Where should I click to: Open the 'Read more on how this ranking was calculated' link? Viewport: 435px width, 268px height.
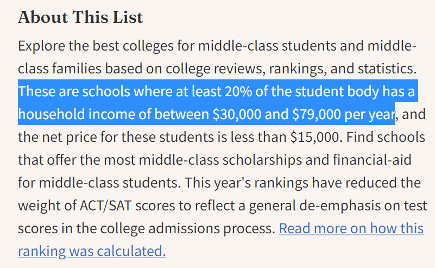(x=351, y=228)
